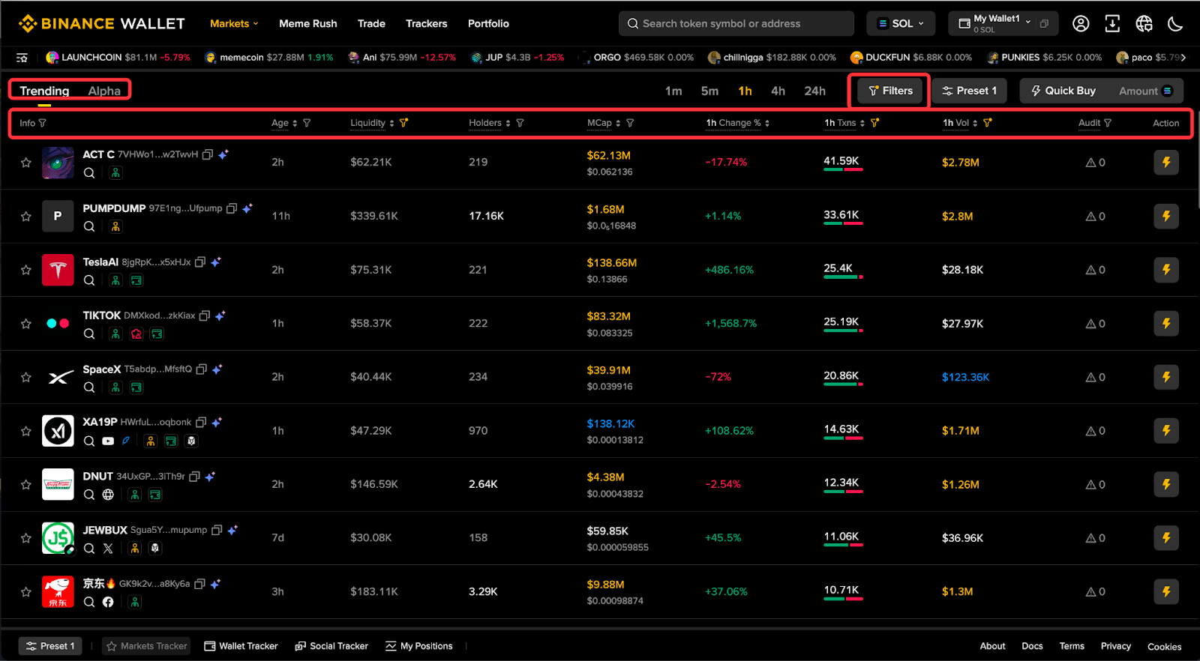This screenshot has width=1200, height=661.
Task: Open the Docs footer link
Action: point(1032,646)
